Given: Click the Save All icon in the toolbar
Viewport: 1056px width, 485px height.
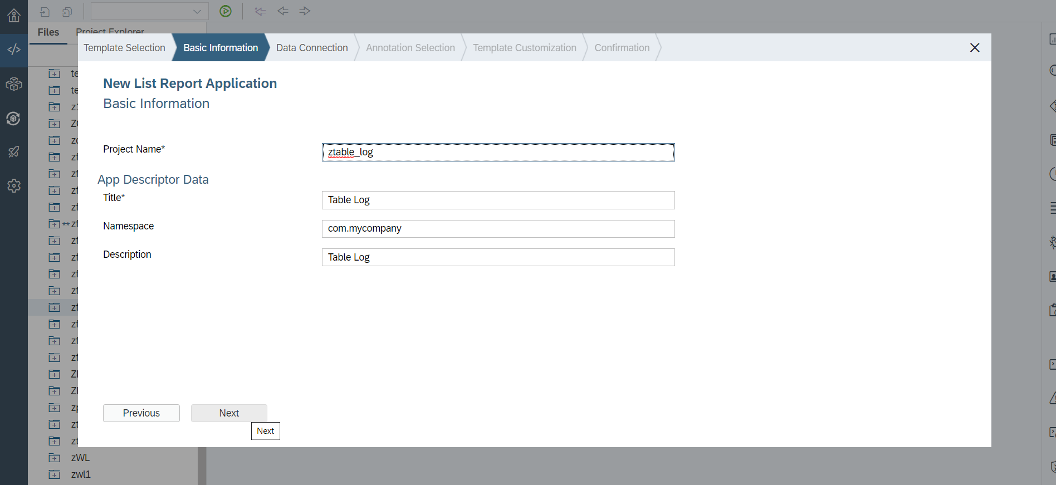Looking at the screenshot, I should tap(67, 12).
